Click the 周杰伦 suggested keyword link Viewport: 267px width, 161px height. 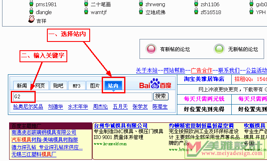(100, 107)
